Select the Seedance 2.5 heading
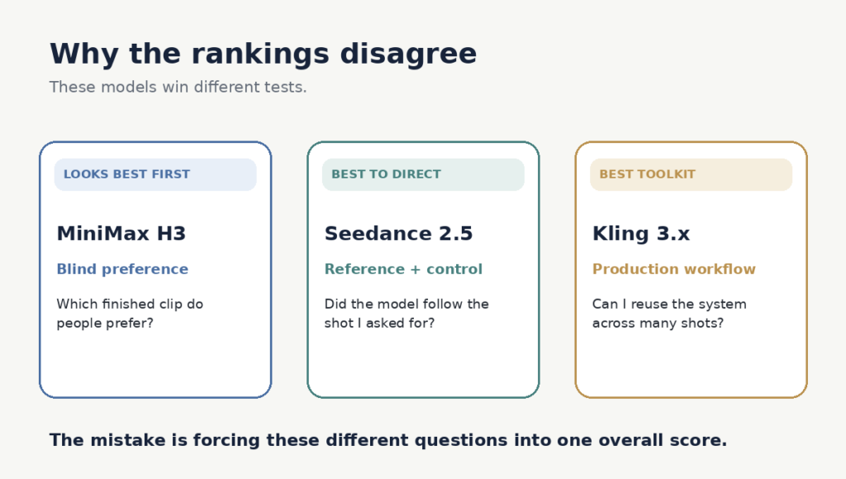Image resolution: width=846 pixels, height=479 pixels. tap(399, 234)
